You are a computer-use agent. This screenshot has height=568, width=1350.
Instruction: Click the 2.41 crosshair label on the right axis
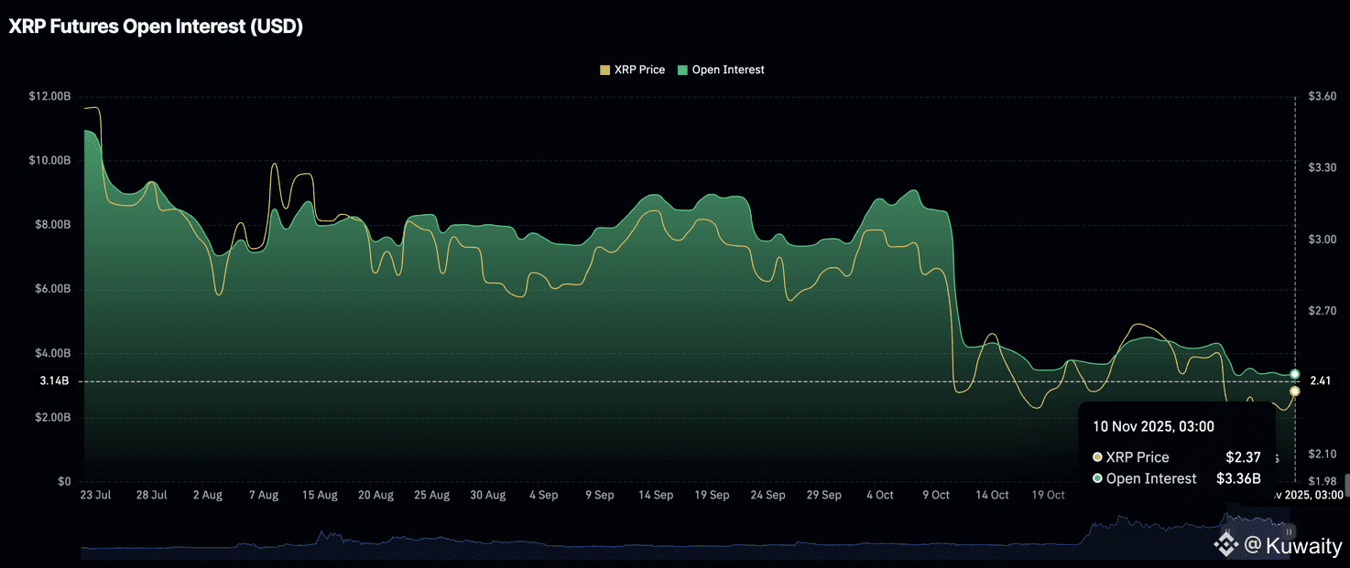coord(1323,381)
